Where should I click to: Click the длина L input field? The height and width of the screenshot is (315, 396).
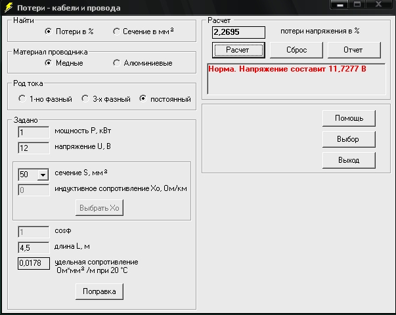pyautogui.click(x=34, y=248)
